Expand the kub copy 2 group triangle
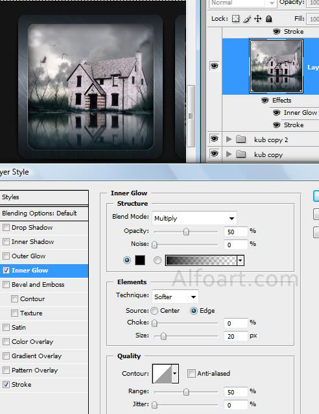This screenshot has width=319, height=414. pos(229,139)
